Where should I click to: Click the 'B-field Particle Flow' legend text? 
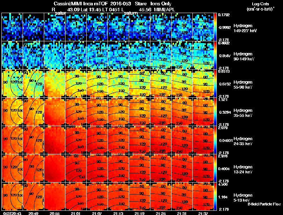264,204
